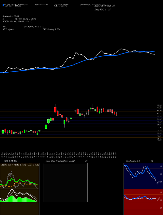Click the 'Avg Vol: 0.032 M' readout
The width and height of the screenshot is (163, 215).
click(104, 6)
